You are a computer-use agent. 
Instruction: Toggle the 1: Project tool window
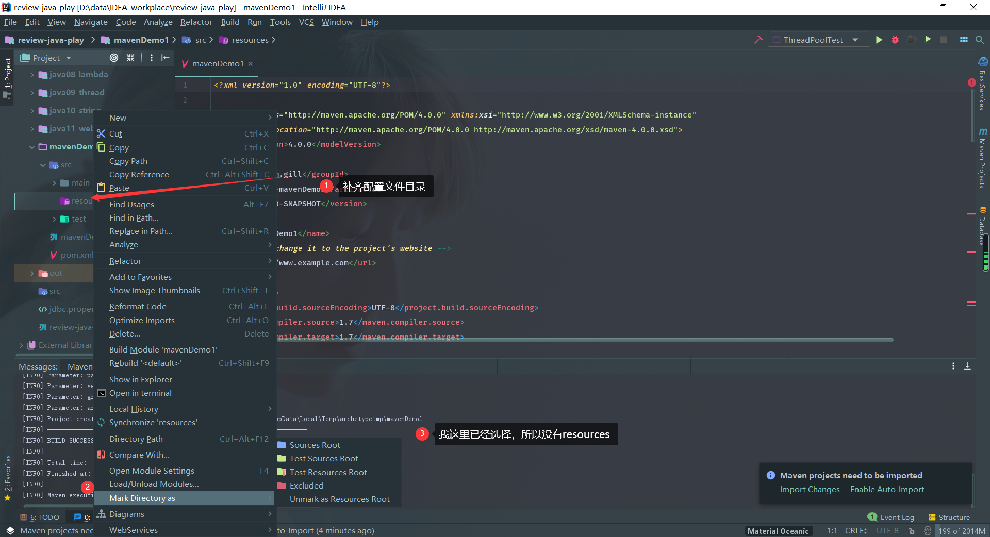point(7,78)
